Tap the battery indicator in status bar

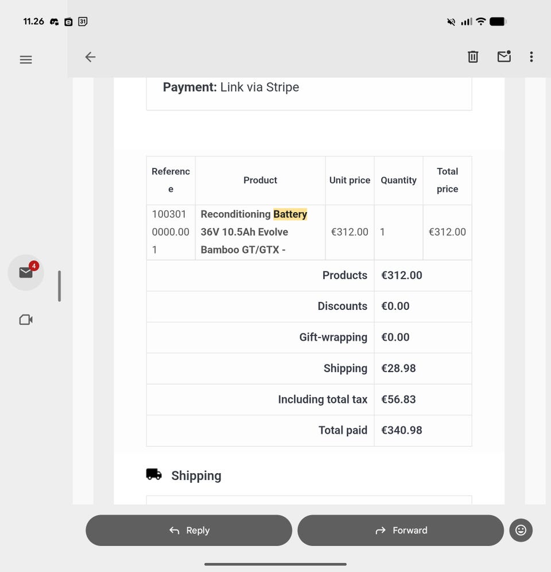click(x=498, y=22)
